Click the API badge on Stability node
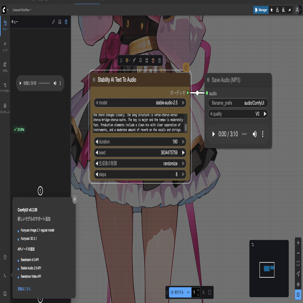 [186, 67]
